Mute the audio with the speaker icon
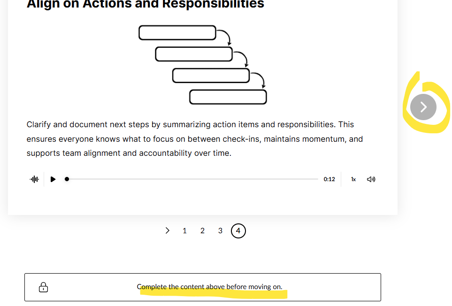This screenshot has height=306, width=452. (x=371, y=179)
